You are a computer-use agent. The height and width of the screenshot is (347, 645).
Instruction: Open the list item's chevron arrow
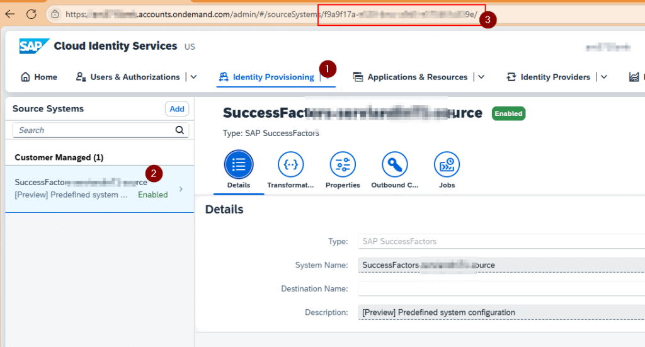pyautogui.click(x=181, y=189)
